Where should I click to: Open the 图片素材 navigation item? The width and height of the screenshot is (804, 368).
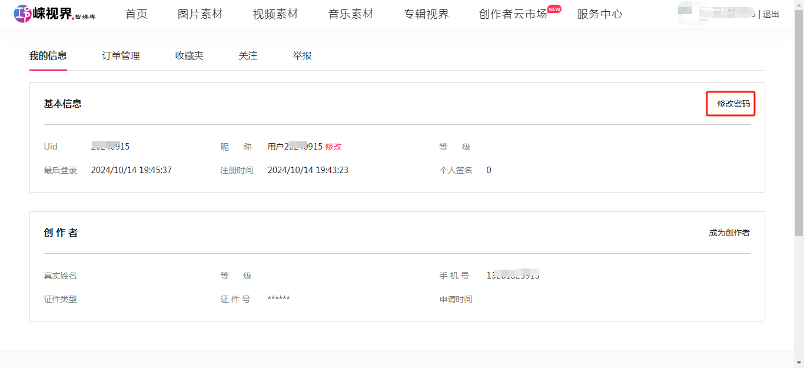[200, 14]
